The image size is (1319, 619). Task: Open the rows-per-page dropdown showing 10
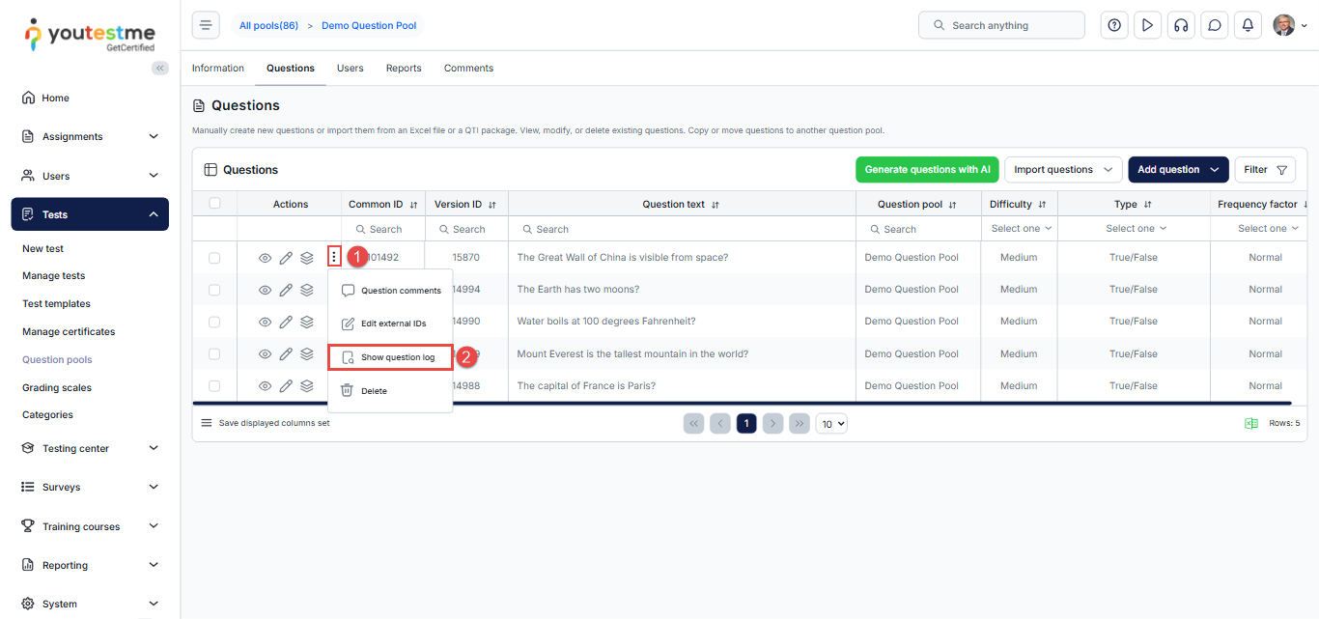pos(831,423)
